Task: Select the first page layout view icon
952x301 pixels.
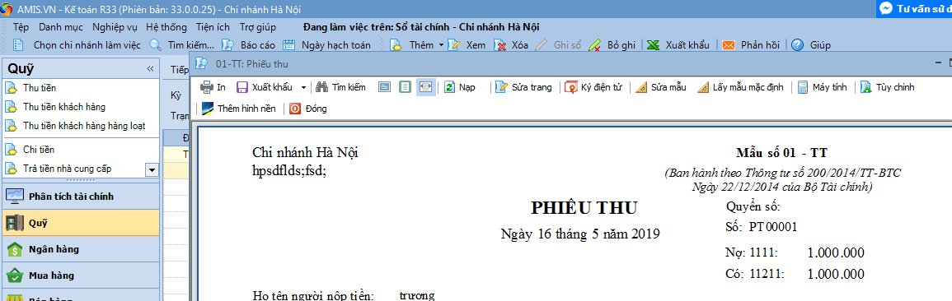Action: click(x=384, y=87)
